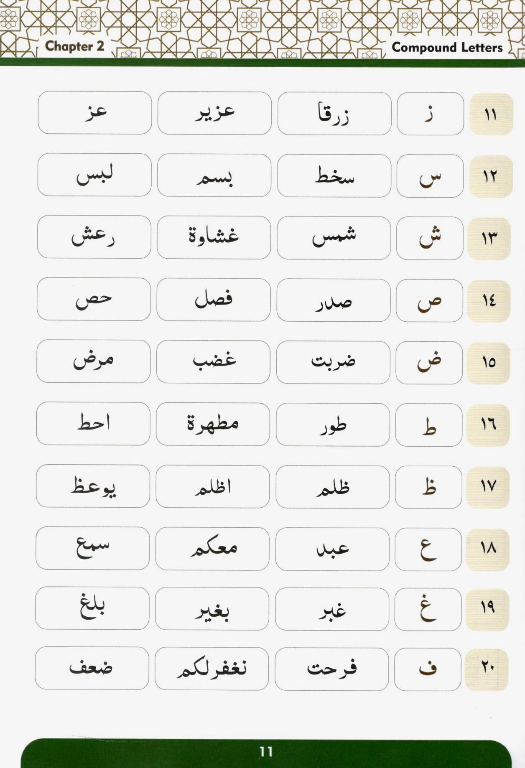The height and width of the screenshot is (768, 525).
Task: Select the word عزير card
Action: pyautogui.click(x=214, y=113)
